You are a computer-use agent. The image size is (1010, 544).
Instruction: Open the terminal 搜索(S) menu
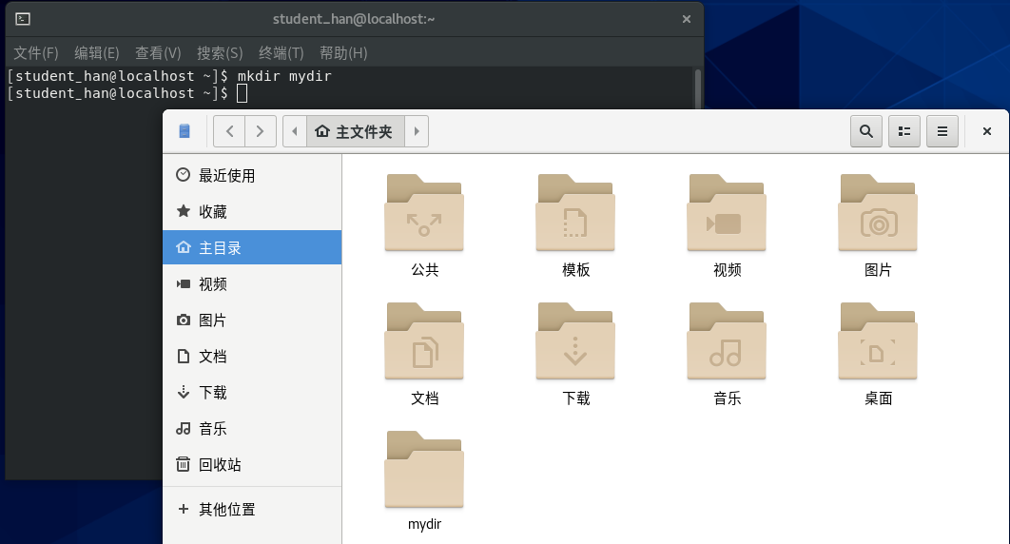point(220,53)
